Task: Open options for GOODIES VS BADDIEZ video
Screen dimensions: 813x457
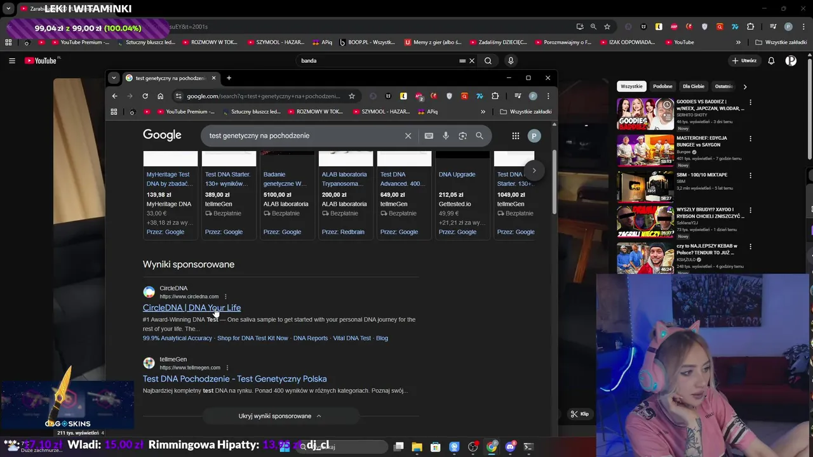Action: [x=750, y=102]
